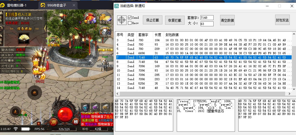296x135 pixels.
Task: Tap the 榜 ranking round button
Action: (x=76, y=122)
